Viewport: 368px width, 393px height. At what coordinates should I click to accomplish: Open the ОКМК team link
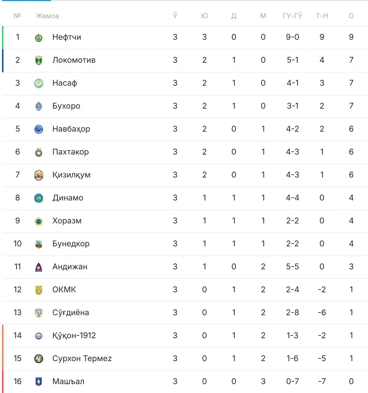(64, 290)
